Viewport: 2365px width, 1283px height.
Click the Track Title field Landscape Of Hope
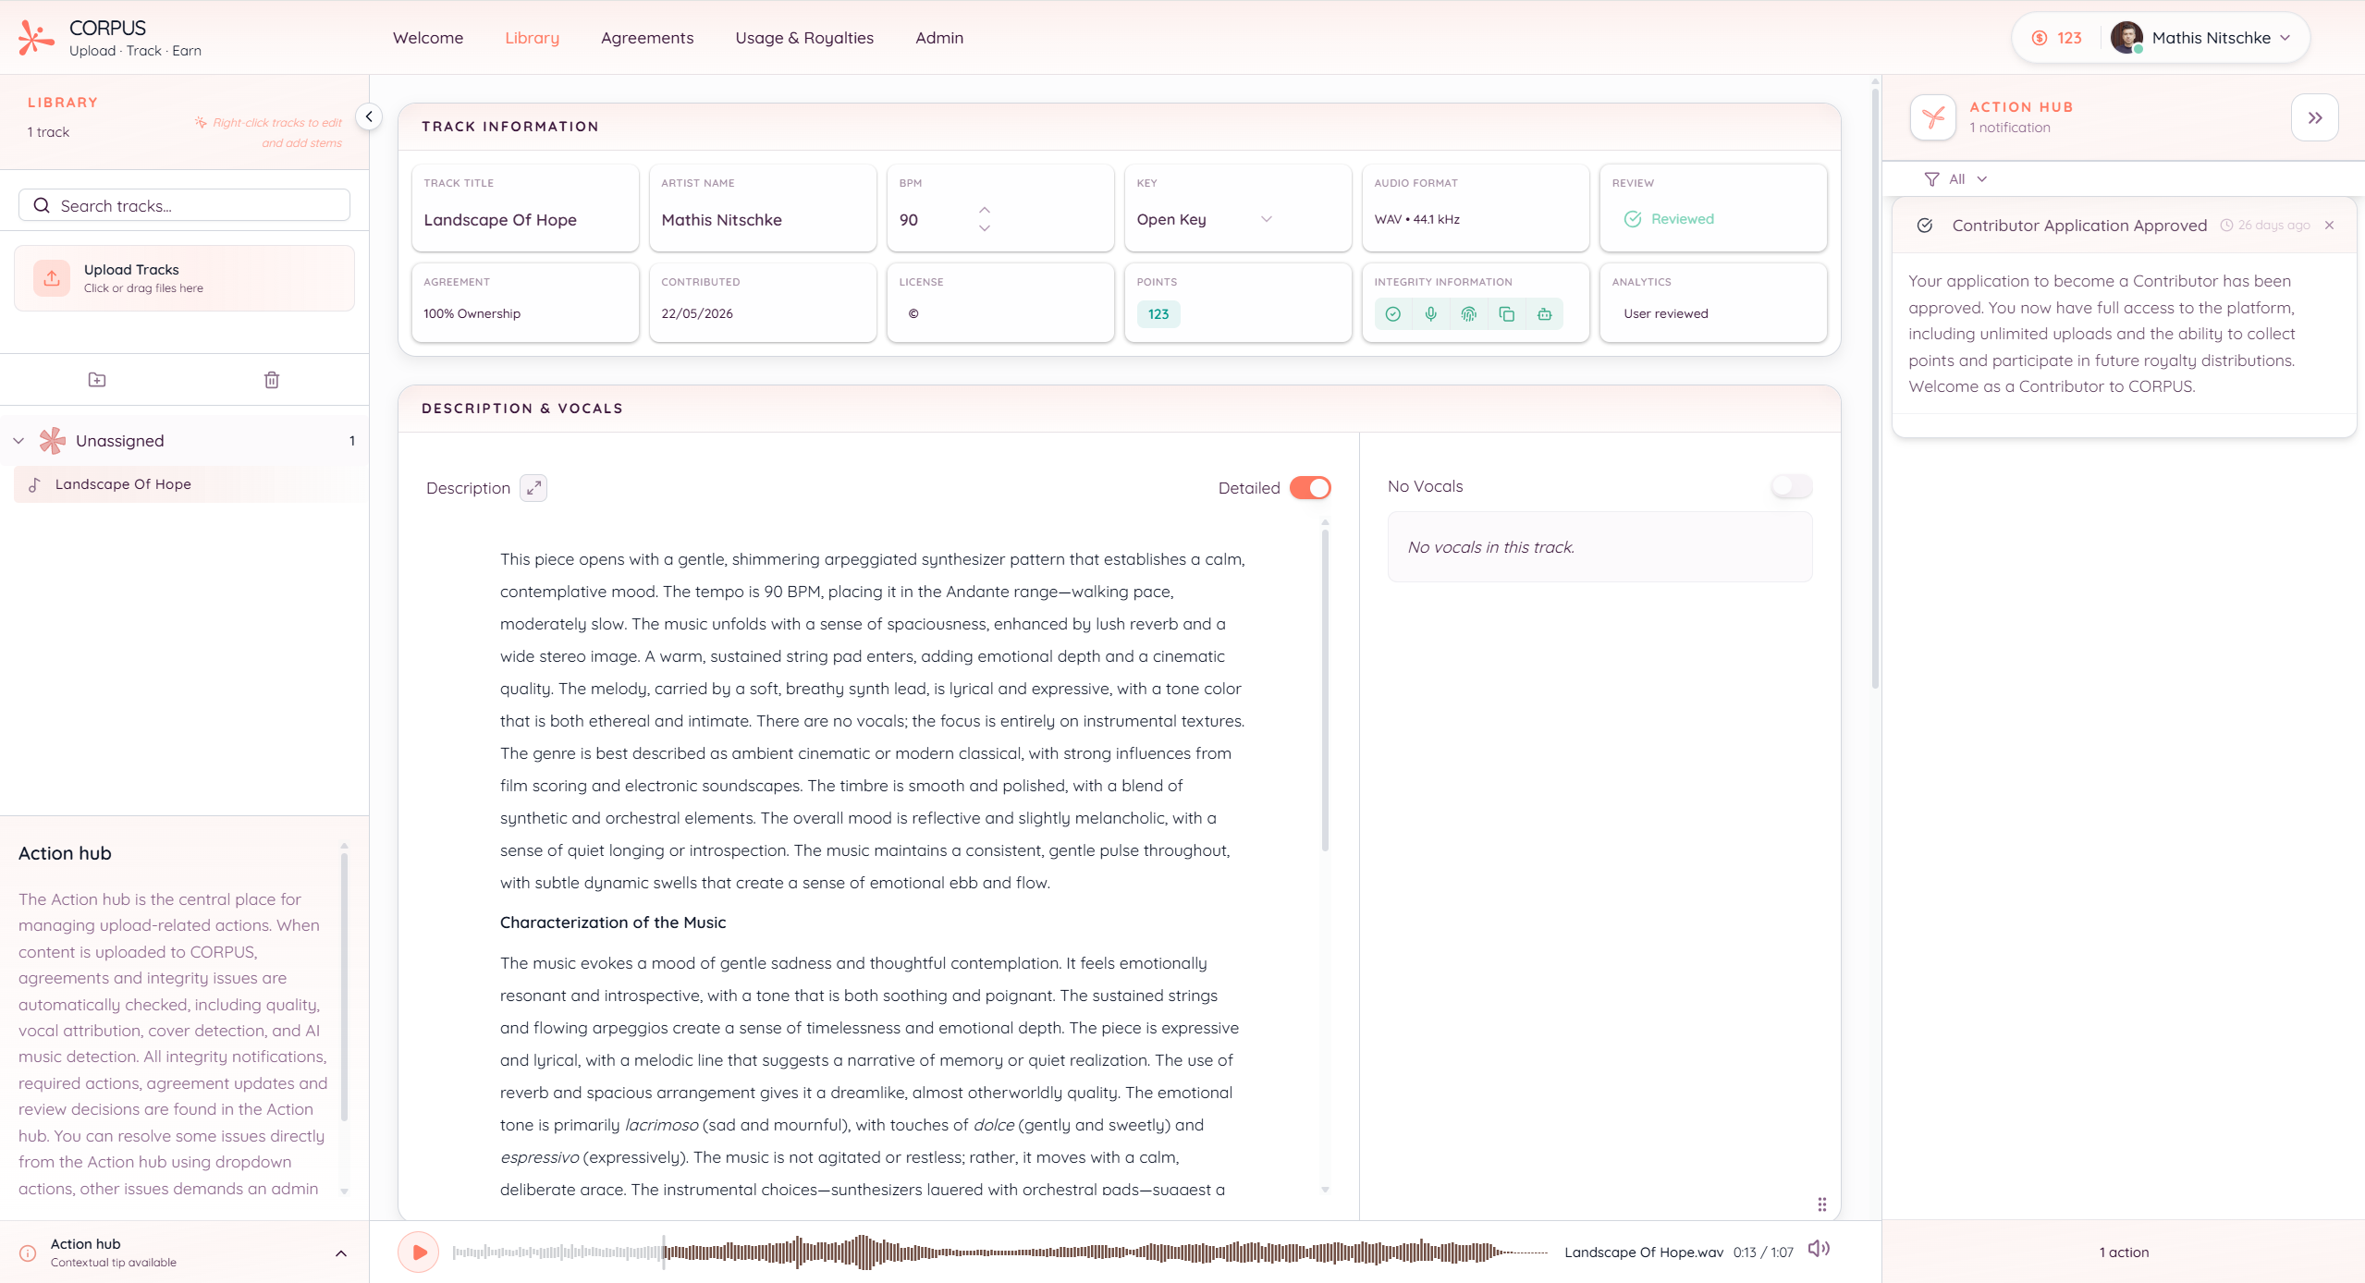[500, 220]
